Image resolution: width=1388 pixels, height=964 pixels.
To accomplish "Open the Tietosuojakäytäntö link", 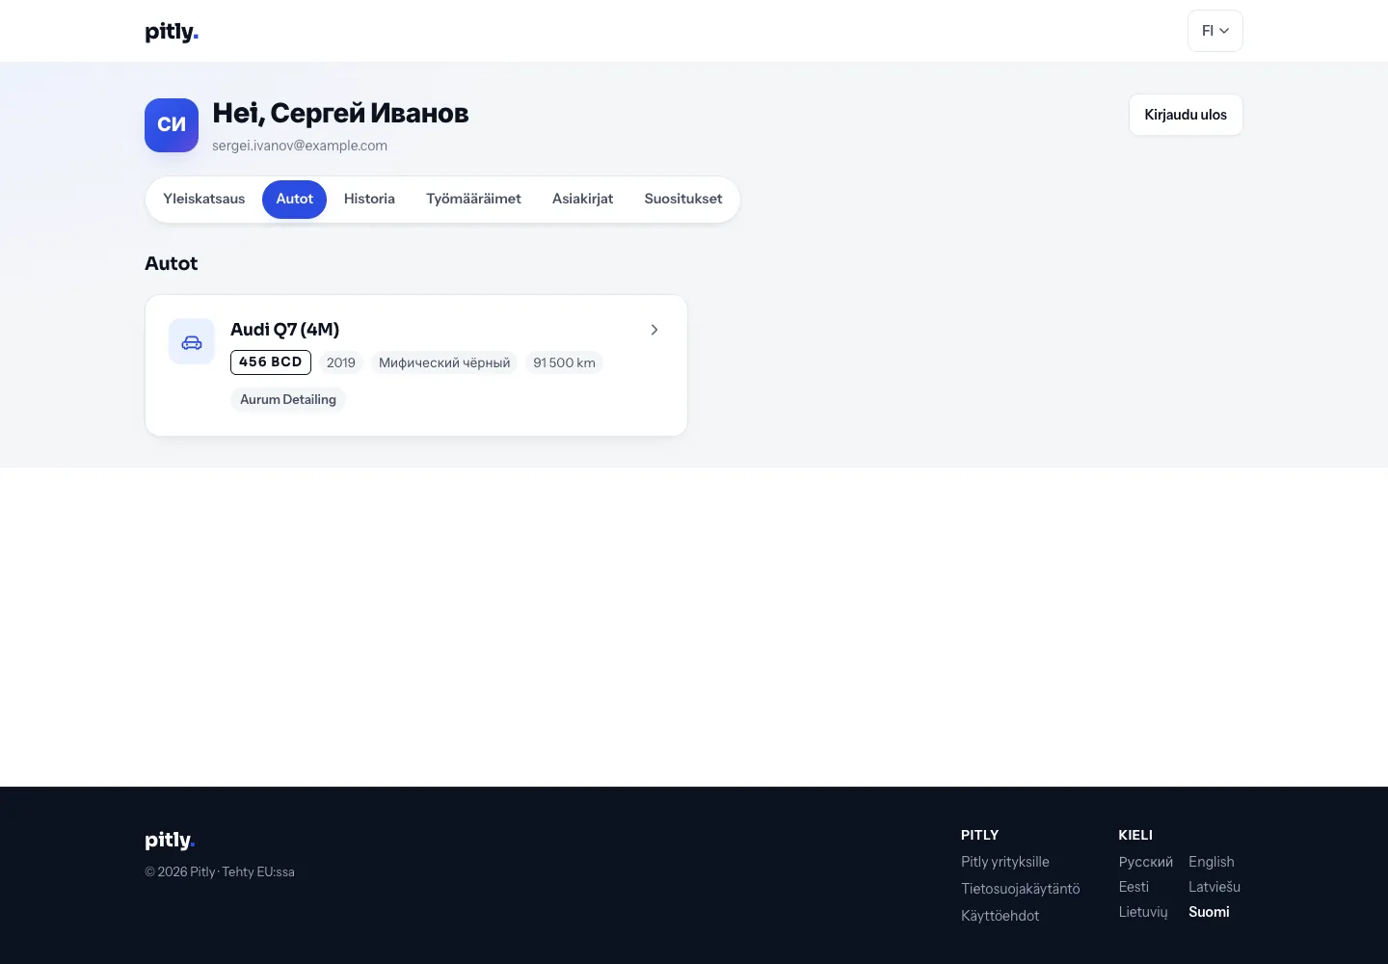I will pyautogui.click(x=1021, y=889).
